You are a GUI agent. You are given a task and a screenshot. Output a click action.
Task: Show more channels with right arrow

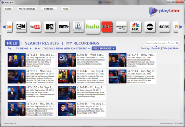(x=181, y=27)
